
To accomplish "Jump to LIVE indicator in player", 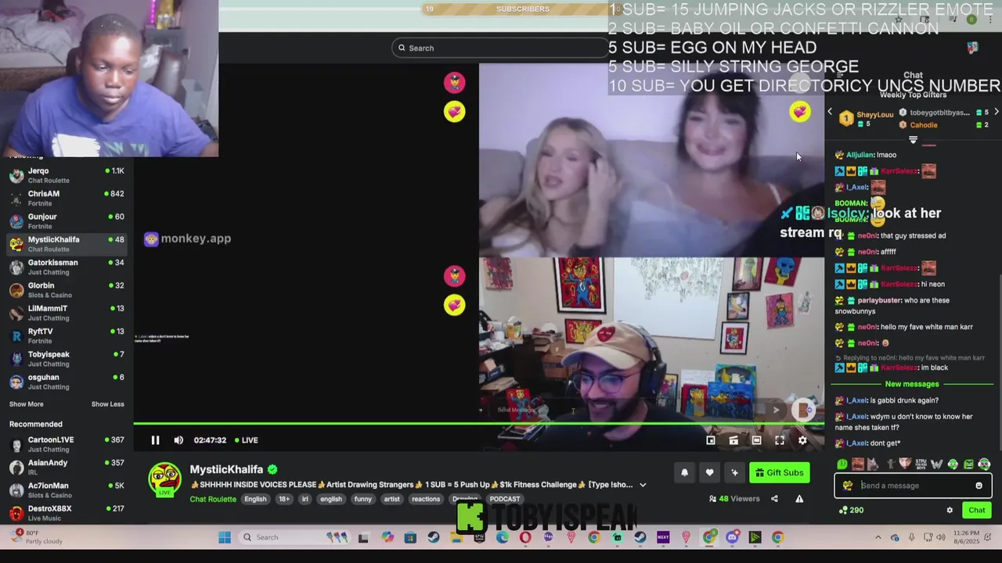I will click(246, 440).
